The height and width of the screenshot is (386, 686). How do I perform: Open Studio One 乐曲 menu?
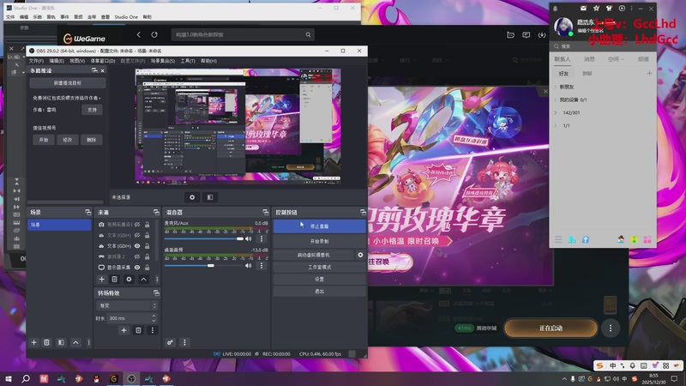[x=38, y=17]
